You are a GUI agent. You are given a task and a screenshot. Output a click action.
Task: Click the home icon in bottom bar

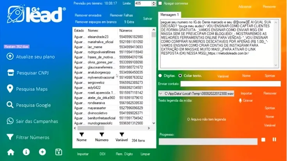pos(11,152)
